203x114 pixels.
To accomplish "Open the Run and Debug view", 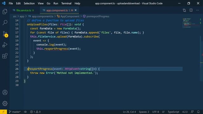I will click(5, 45).
